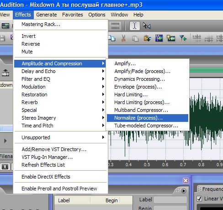
Task: Select Dynamics Processing
Action: 148,79
